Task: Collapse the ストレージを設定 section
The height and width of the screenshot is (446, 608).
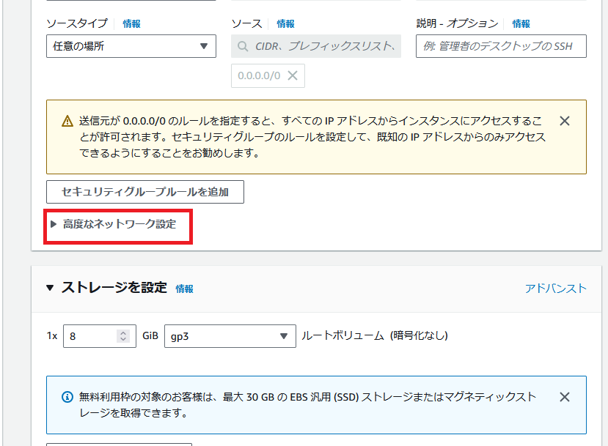Action: (x=50, y=288)
